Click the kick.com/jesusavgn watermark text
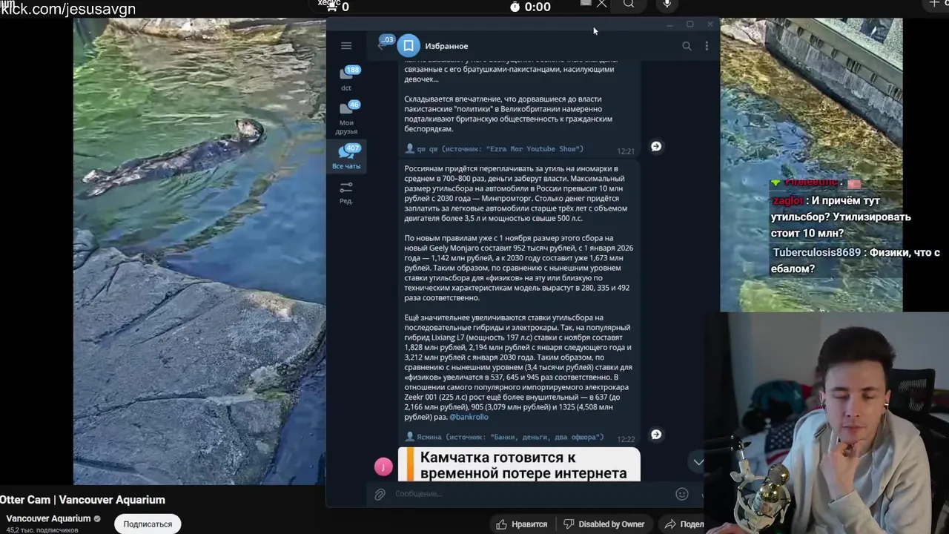Screen dimensions: 949x534 (x=67, y=10)
